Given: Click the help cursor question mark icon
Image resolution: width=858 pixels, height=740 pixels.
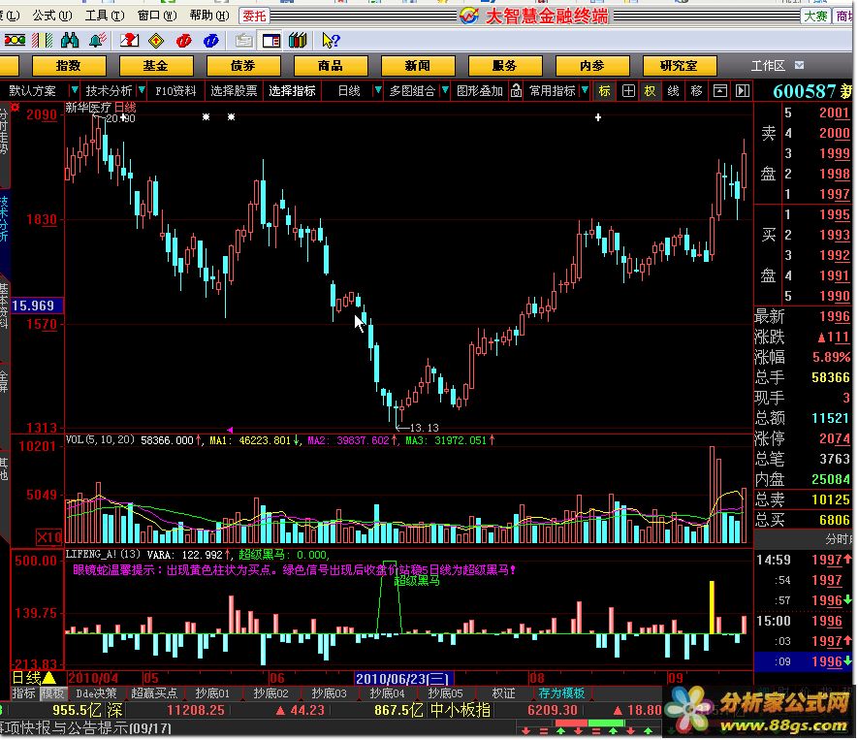Looking at the screenshot, I should tap(331, 40).
